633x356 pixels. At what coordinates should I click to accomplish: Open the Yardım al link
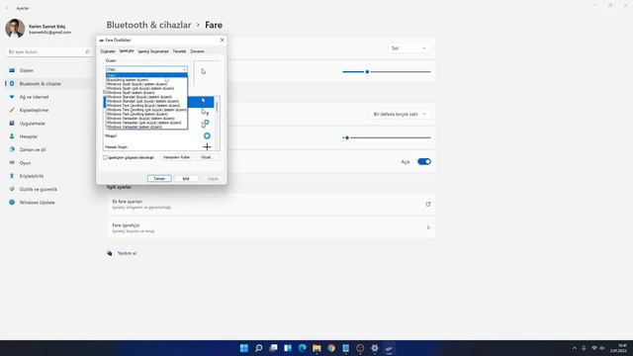[x=128, y=253]
